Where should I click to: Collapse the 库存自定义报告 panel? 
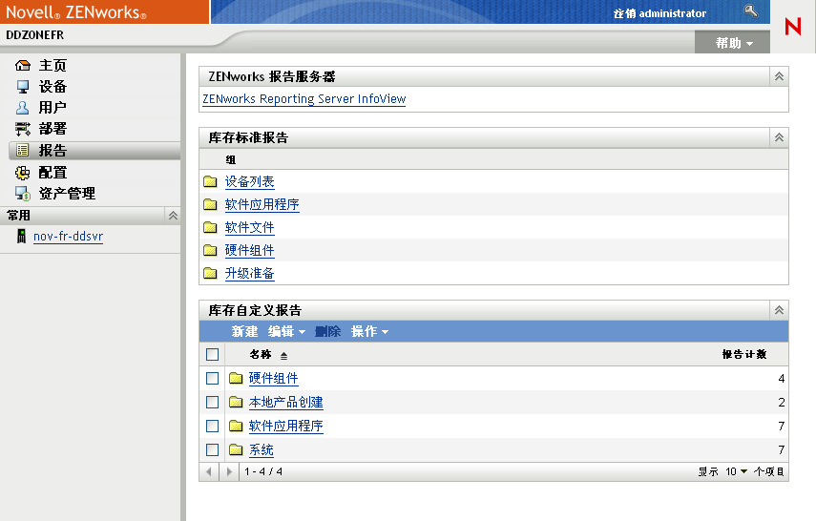click(x=779, y=310)
